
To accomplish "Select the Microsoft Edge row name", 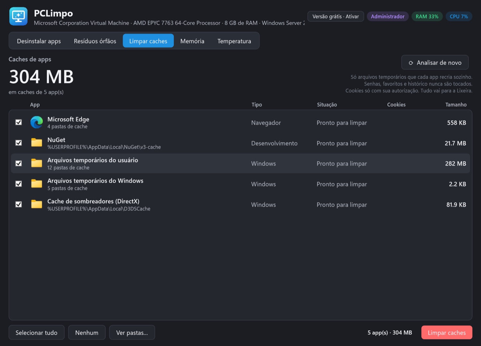I will tap(68, 119).
